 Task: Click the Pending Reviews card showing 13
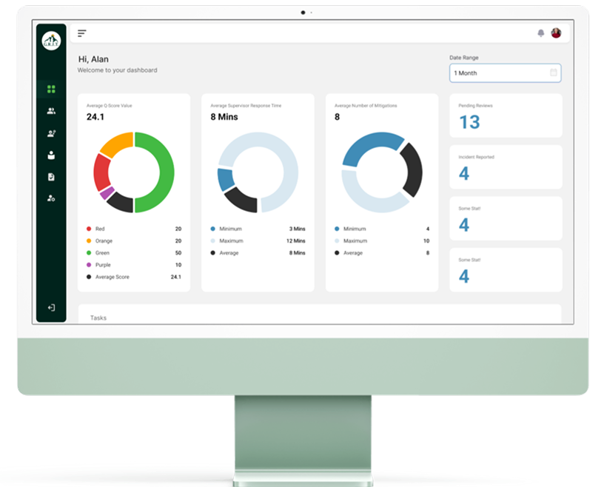pos(506,117)
